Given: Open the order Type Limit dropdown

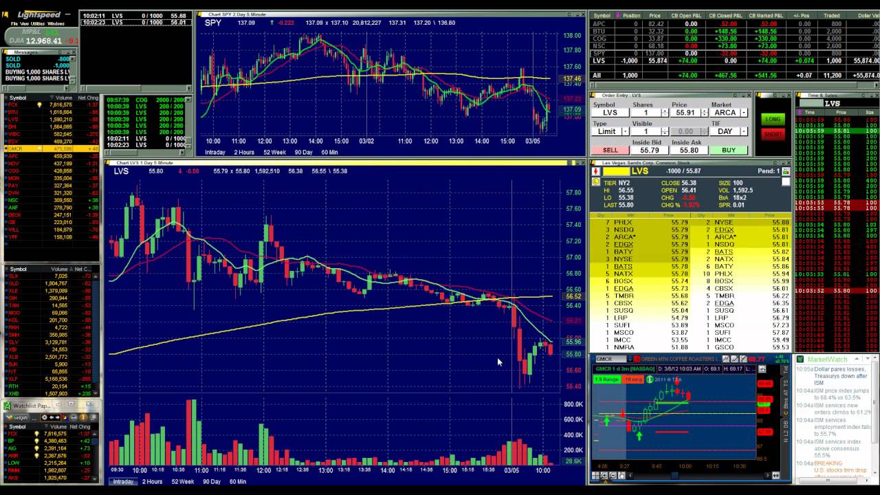Looking at the screenshot, I should tap(625, 131).
